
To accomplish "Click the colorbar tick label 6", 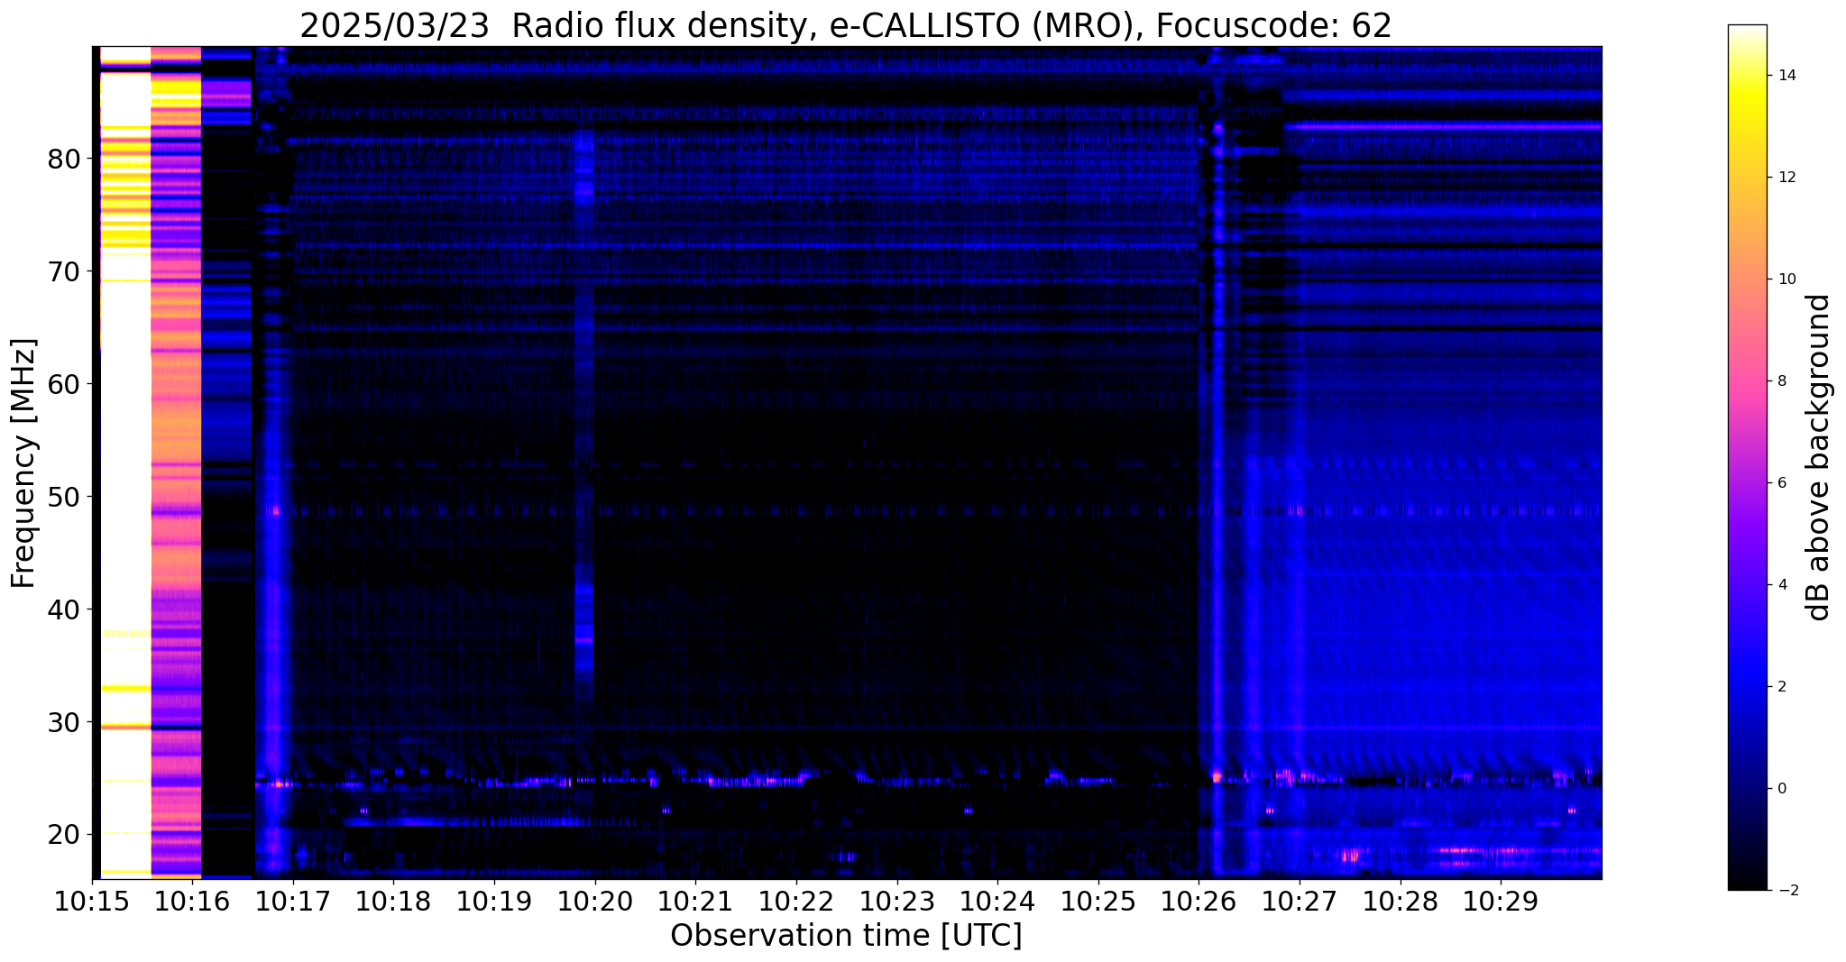I will tap(1781, 483).
